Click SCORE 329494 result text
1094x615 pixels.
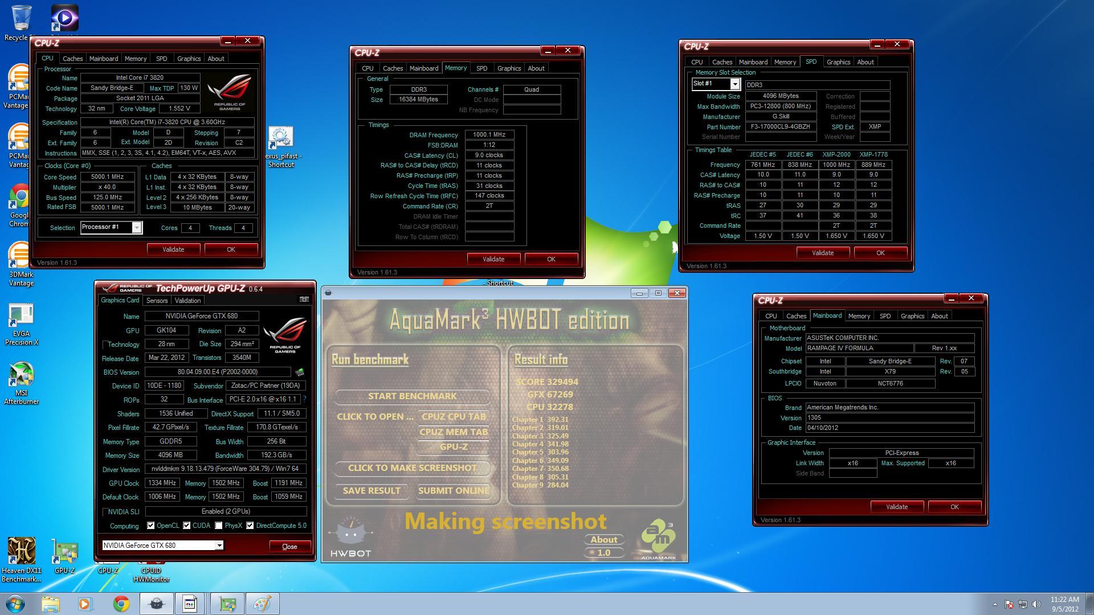(x=547, y=382)
